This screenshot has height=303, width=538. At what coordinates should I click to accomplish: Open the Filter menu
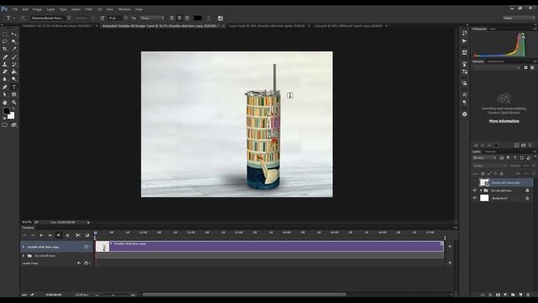[89, 9]
